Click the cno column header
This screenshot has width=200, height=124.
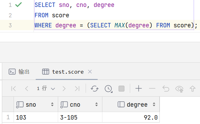click(x=80, y=104)
